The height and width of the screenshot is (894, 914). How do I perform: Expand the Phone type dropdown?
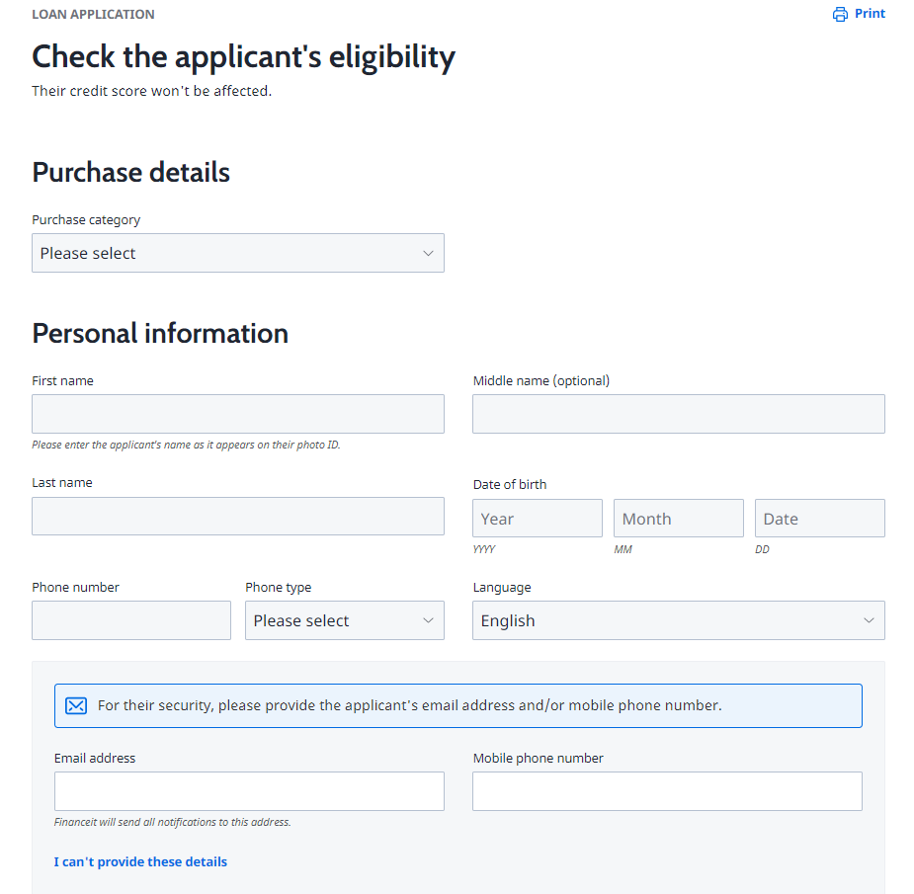(x=344, y=620)
